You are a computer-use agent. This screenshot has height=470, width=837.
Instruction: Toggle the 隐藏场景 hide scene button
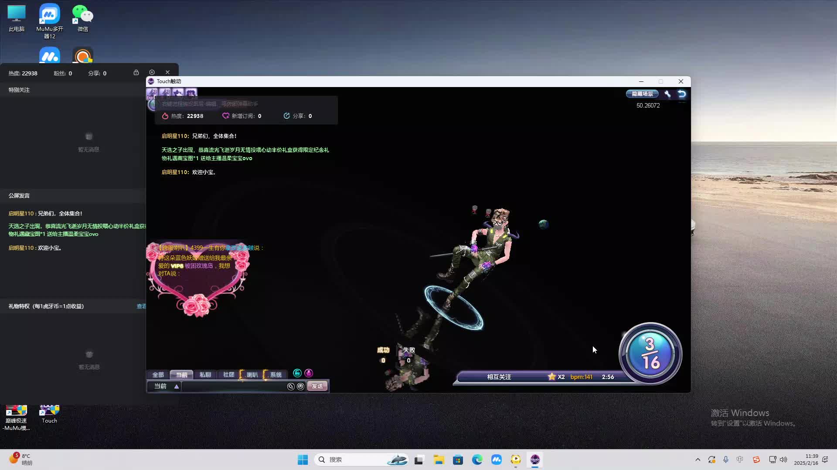[642, 94]
